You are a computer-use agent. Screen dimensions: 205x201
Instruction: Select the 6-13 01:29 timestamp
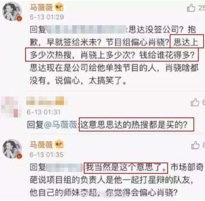pyautogui.click(x=47, y=17)
